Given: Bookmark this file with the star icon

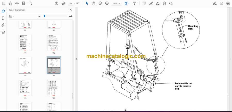Looking at the screenshot, I should point(10,3).
